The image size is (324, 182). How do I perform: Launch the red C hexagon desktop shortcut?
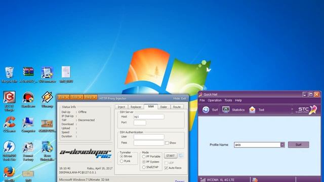[x=9, y=97]
